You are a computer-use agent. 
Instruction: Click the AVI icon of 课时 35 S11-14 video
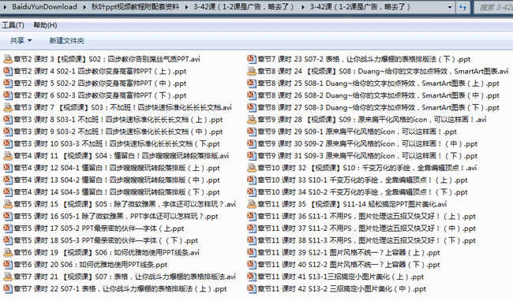pyautogui.click(x=252, y=204)
